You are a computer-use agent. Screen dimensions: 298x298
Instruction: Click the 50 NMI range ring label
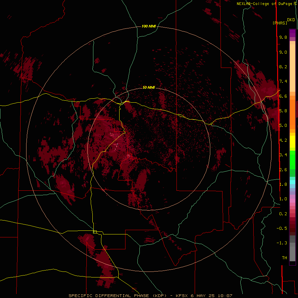(x=149, y=87)
